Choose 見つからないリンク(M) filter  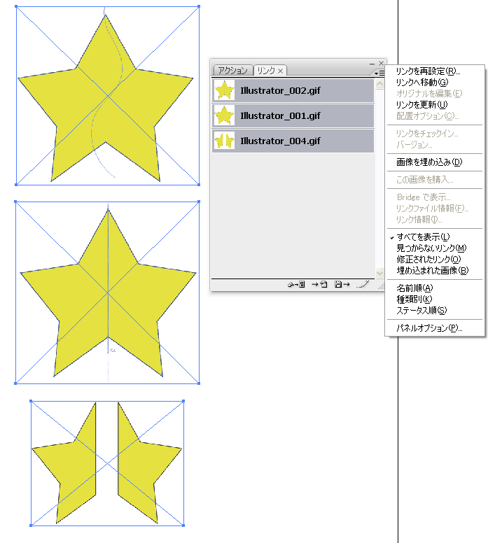pos(431,248)
